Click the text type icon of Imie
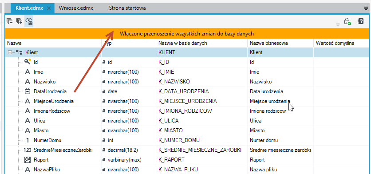Screen dimensions: 371x174 pos(28,72)
